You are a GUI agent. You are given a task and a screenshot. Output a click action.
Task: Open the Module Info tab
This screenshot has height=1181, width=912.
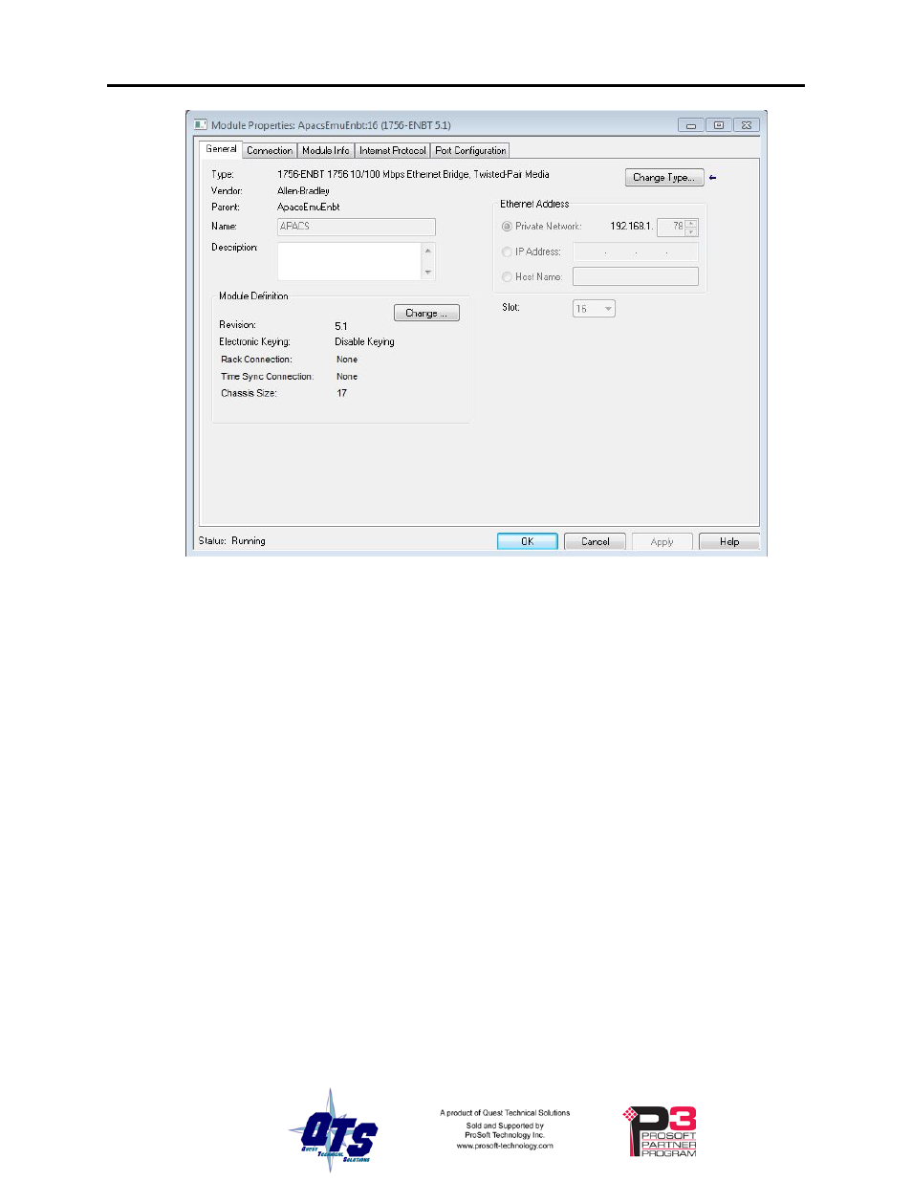pos(326,151)
